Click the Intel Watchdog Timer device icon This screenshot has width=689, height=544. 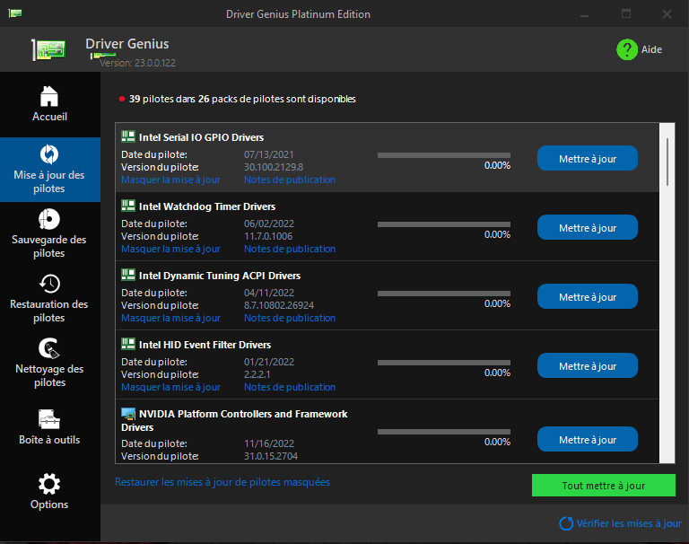point(128,206)
